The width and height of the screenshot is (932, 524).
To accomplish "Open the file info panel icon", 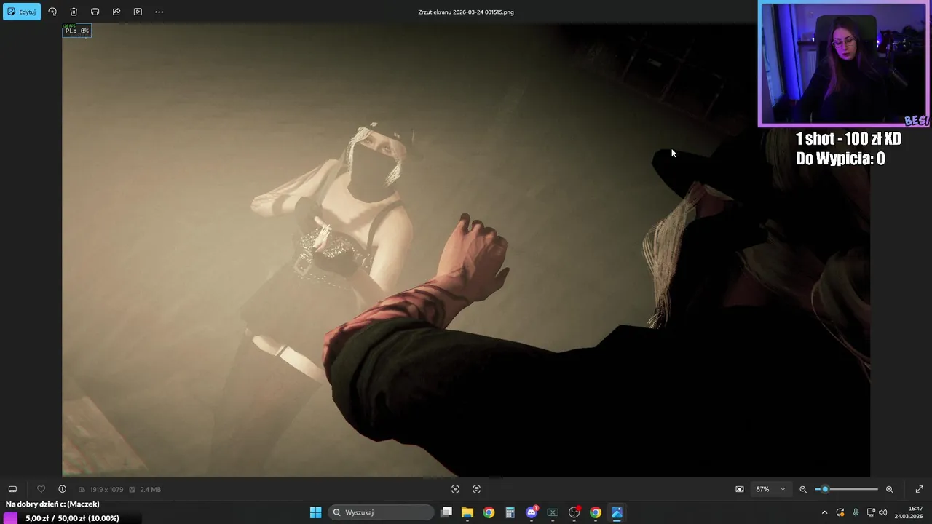I will point(62,489).
